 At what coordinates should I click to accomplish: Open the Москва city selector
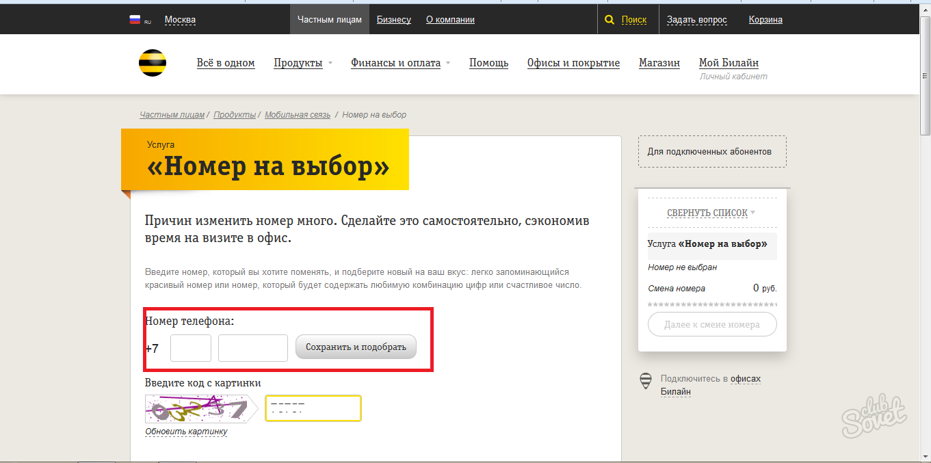point(180,20)
